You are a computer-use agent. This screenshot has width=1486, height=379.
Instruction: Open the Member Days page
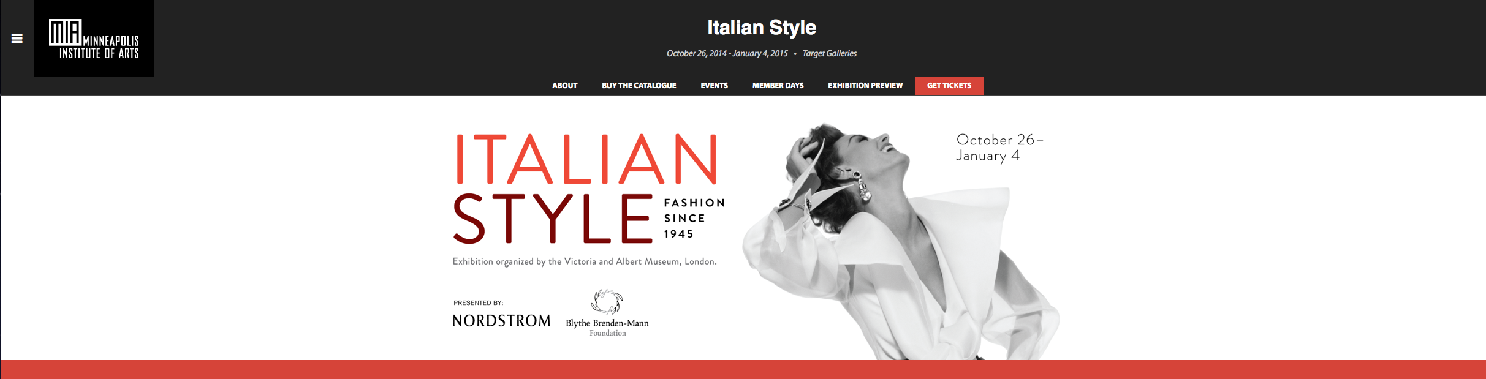tap(778, 86)
